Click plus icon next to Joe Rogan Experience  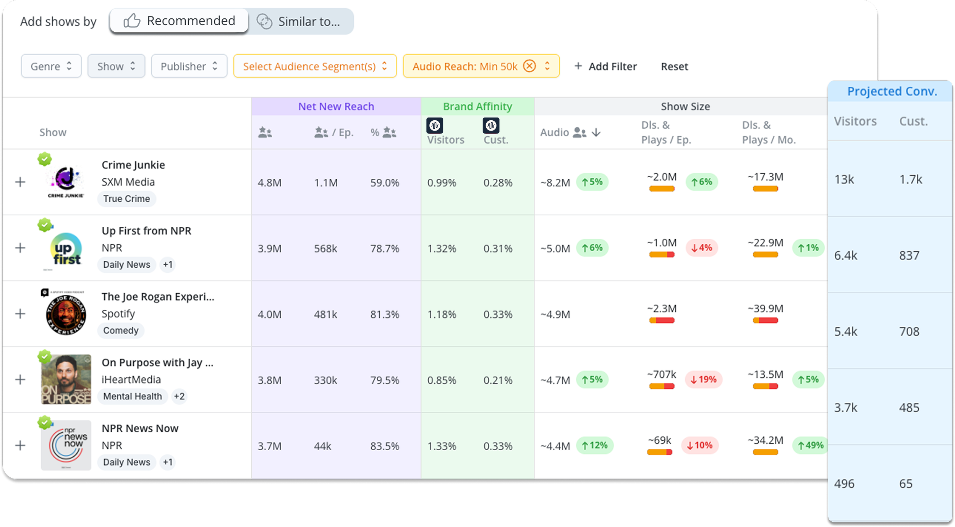click(20, 314)
